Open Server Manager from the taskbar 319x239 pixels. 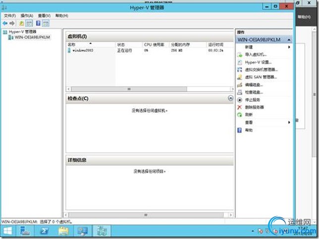click(x=25, y=231)
